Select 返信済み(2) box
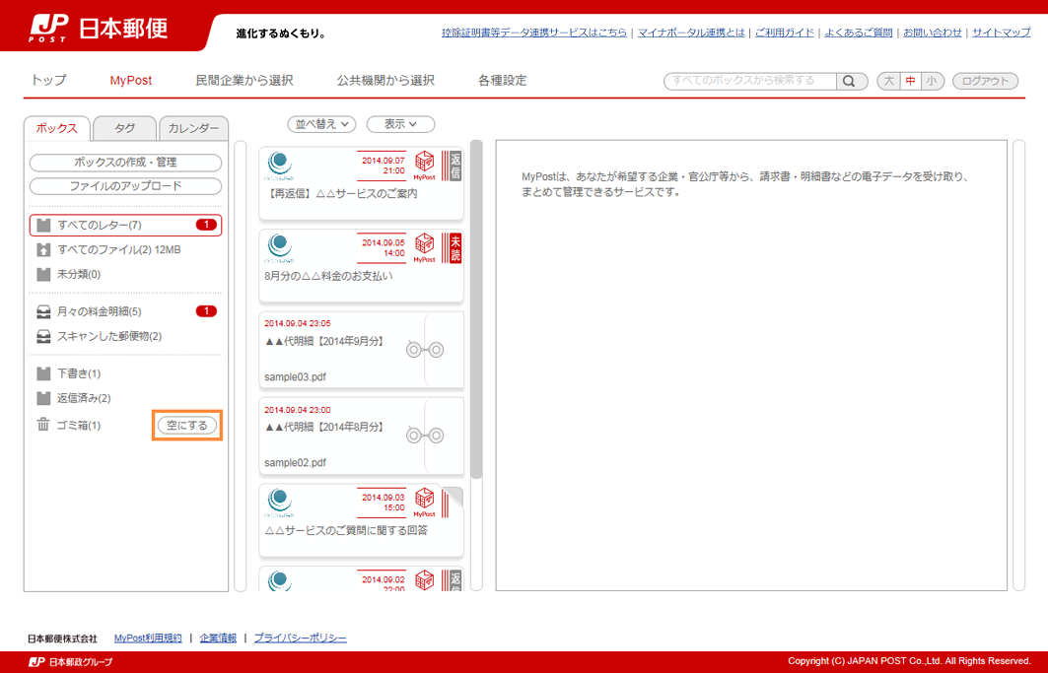Viewport: 1048px width, 673px height. click(125, 398)
